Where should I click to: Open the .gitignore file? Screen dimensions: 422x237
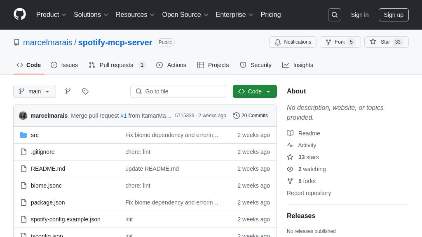click(43, 152)
